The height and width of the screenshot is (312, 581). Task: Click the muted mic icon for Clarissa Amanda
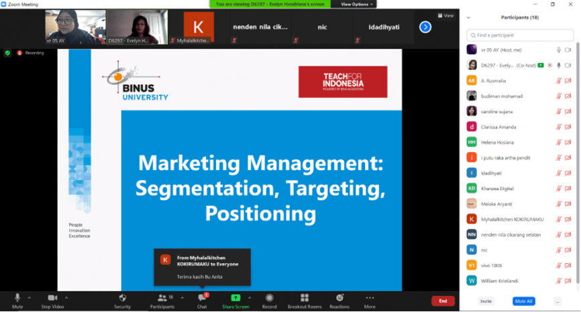tap(558, 127)
